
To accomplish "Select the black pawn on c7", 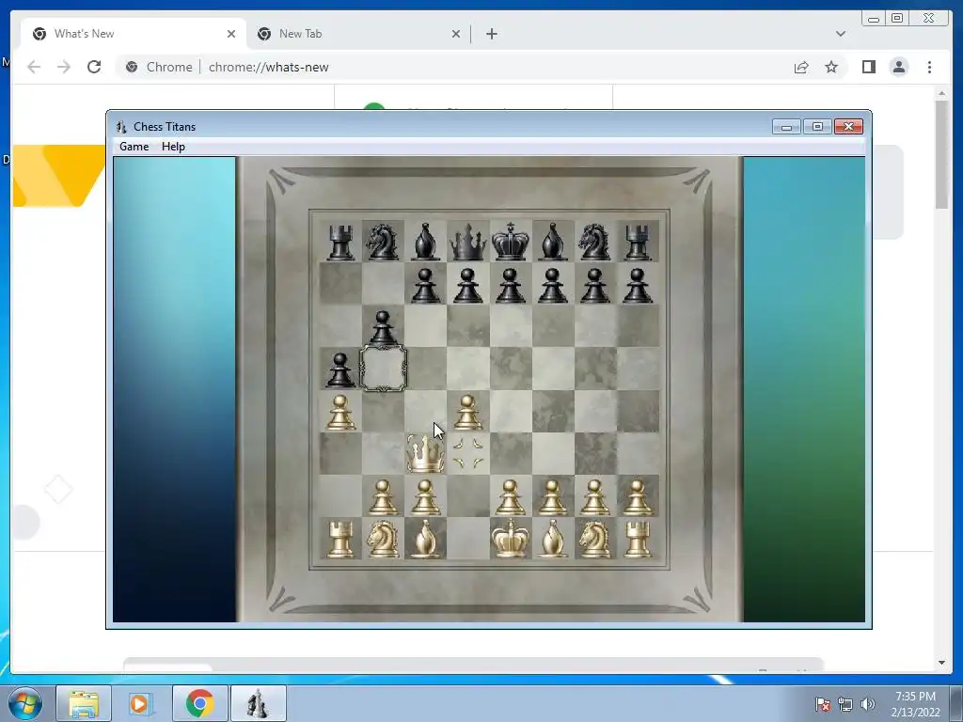I will [426, 286].
